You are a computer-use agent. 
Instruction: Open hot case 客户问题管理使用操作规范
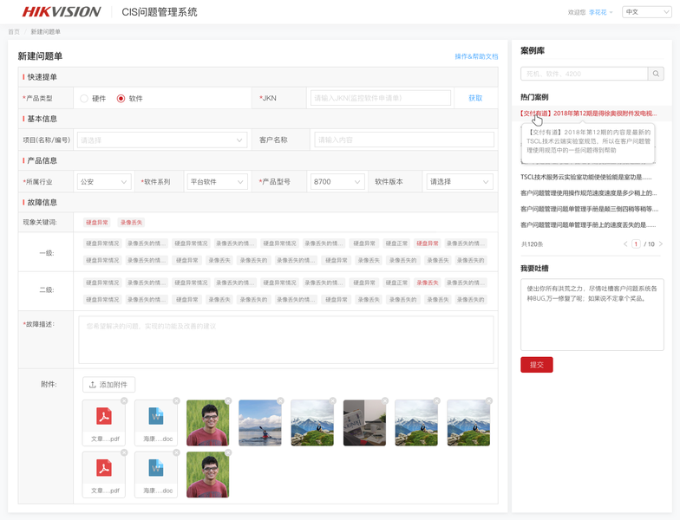click(588, 192)
